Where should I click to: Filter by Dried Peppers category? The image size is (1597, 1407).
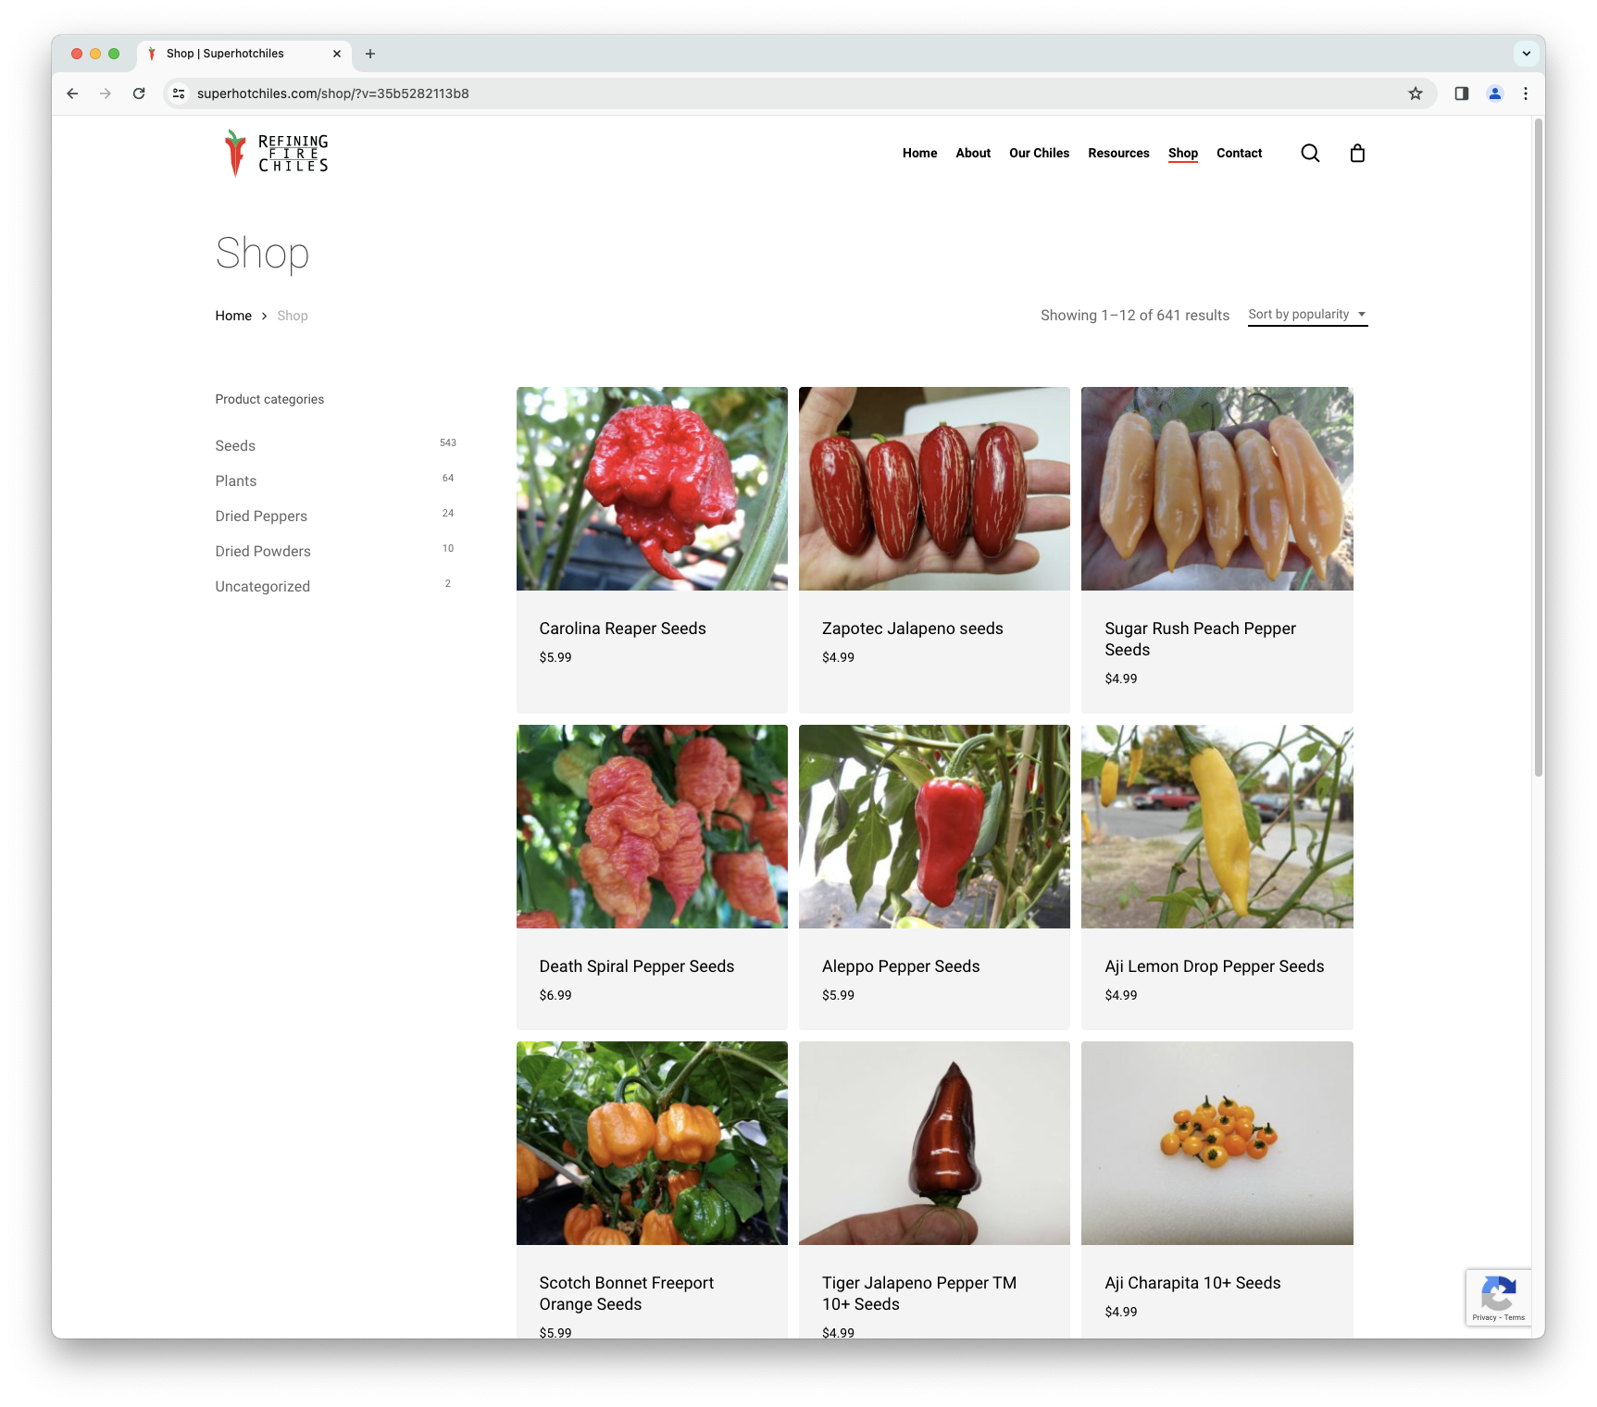[261, 517]
